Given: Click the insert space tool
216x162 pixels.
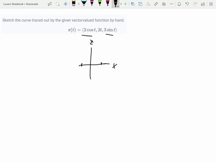Looking at the screenshot, I should pos(66,4).
